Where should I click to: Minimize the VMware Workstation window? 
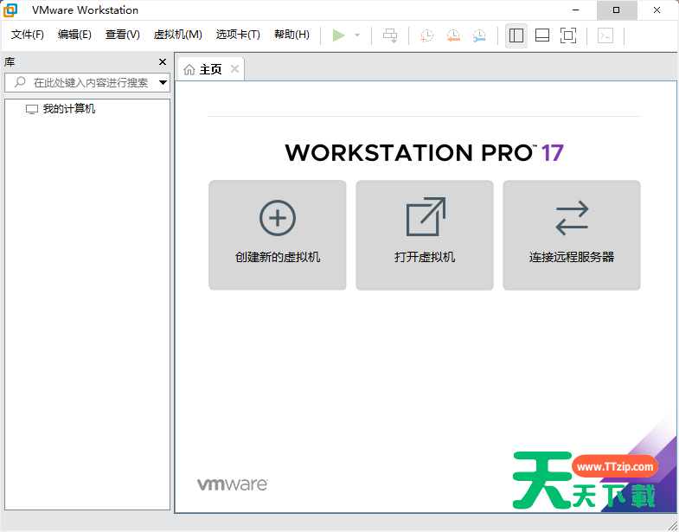click(x=576, y=10)
